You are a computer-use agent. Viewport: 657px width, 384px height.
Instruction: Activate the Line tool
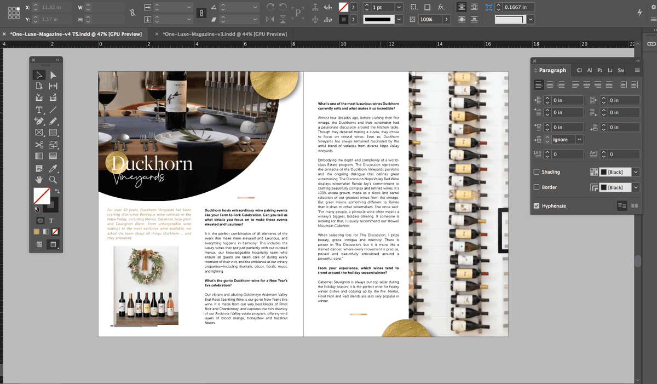tap(53, 110)
